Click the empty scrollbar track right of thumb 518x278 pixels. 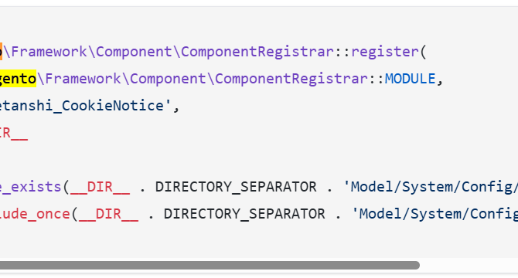tap(469, 265)
